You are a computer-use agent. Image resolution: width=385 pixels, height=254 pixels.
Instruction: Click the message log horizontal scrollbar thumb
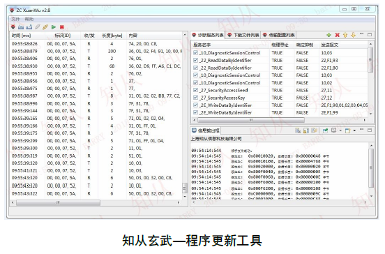[x=58, y=202]
